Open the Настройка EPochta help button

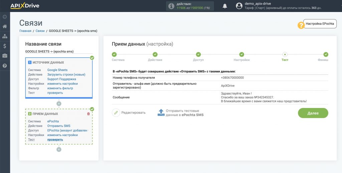(320, 24)
